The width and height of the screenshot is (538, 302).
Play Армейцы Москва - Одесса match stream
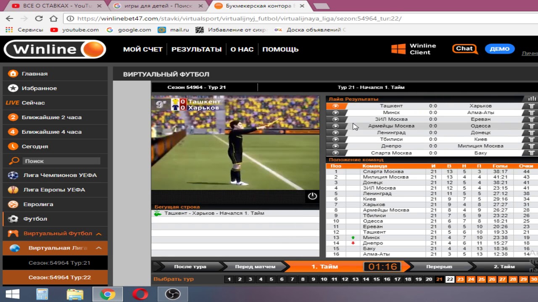[x=335, y=126]
